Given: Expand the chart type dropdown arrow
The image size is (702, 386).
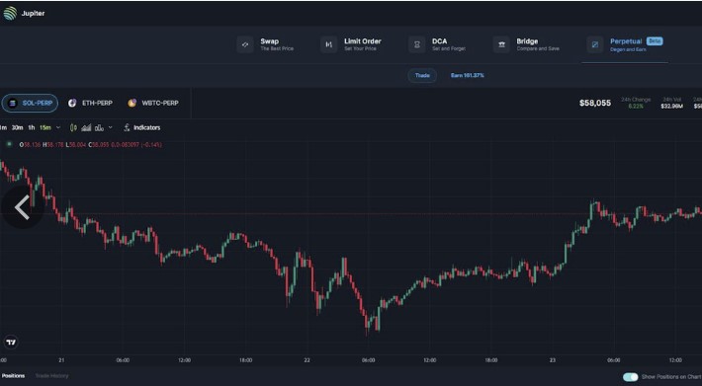Looking at the screenshot, I should [x=111, y=127].
